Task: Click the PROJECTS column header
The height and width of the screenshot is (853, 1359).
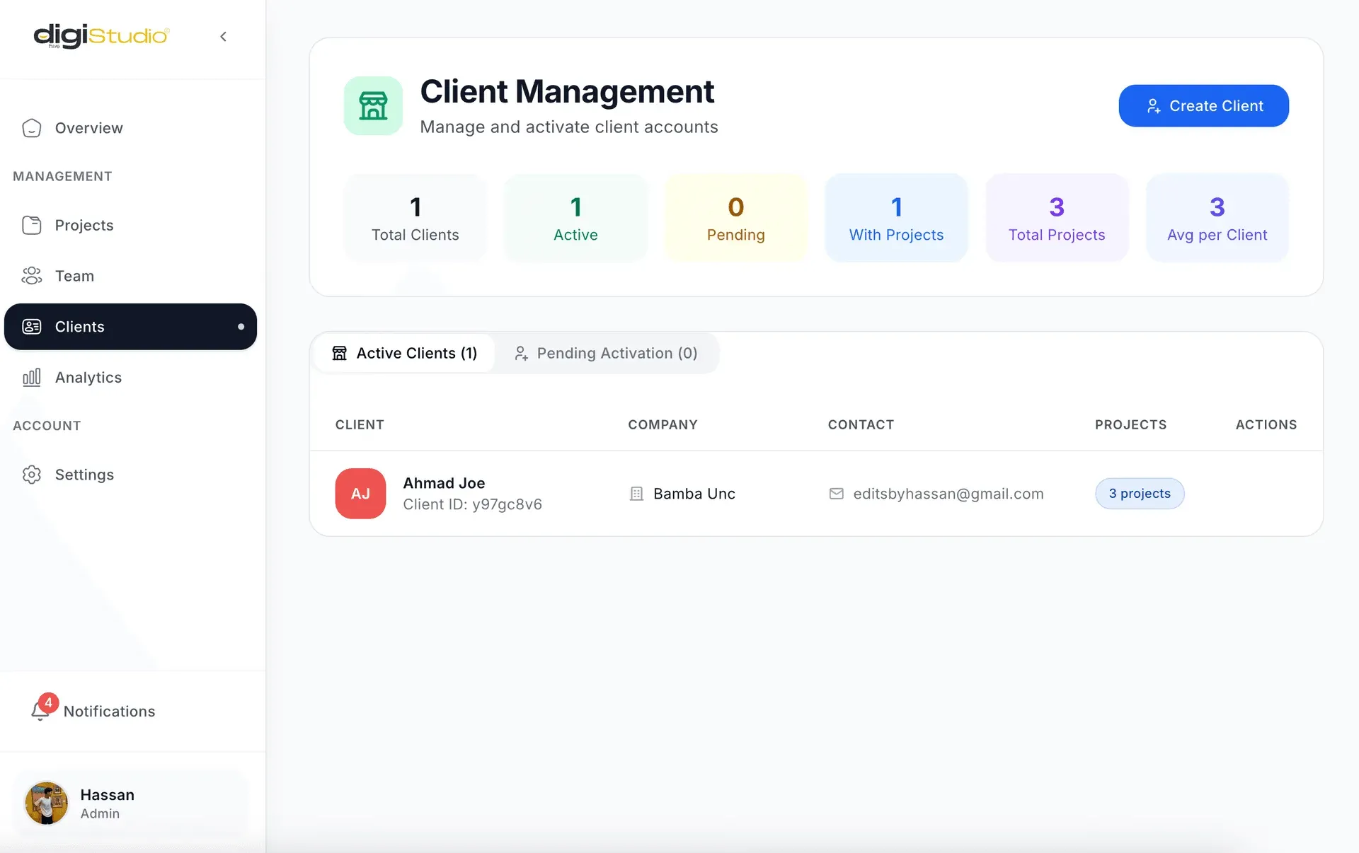Action: pyautogui.click(x=1130, y=424)
